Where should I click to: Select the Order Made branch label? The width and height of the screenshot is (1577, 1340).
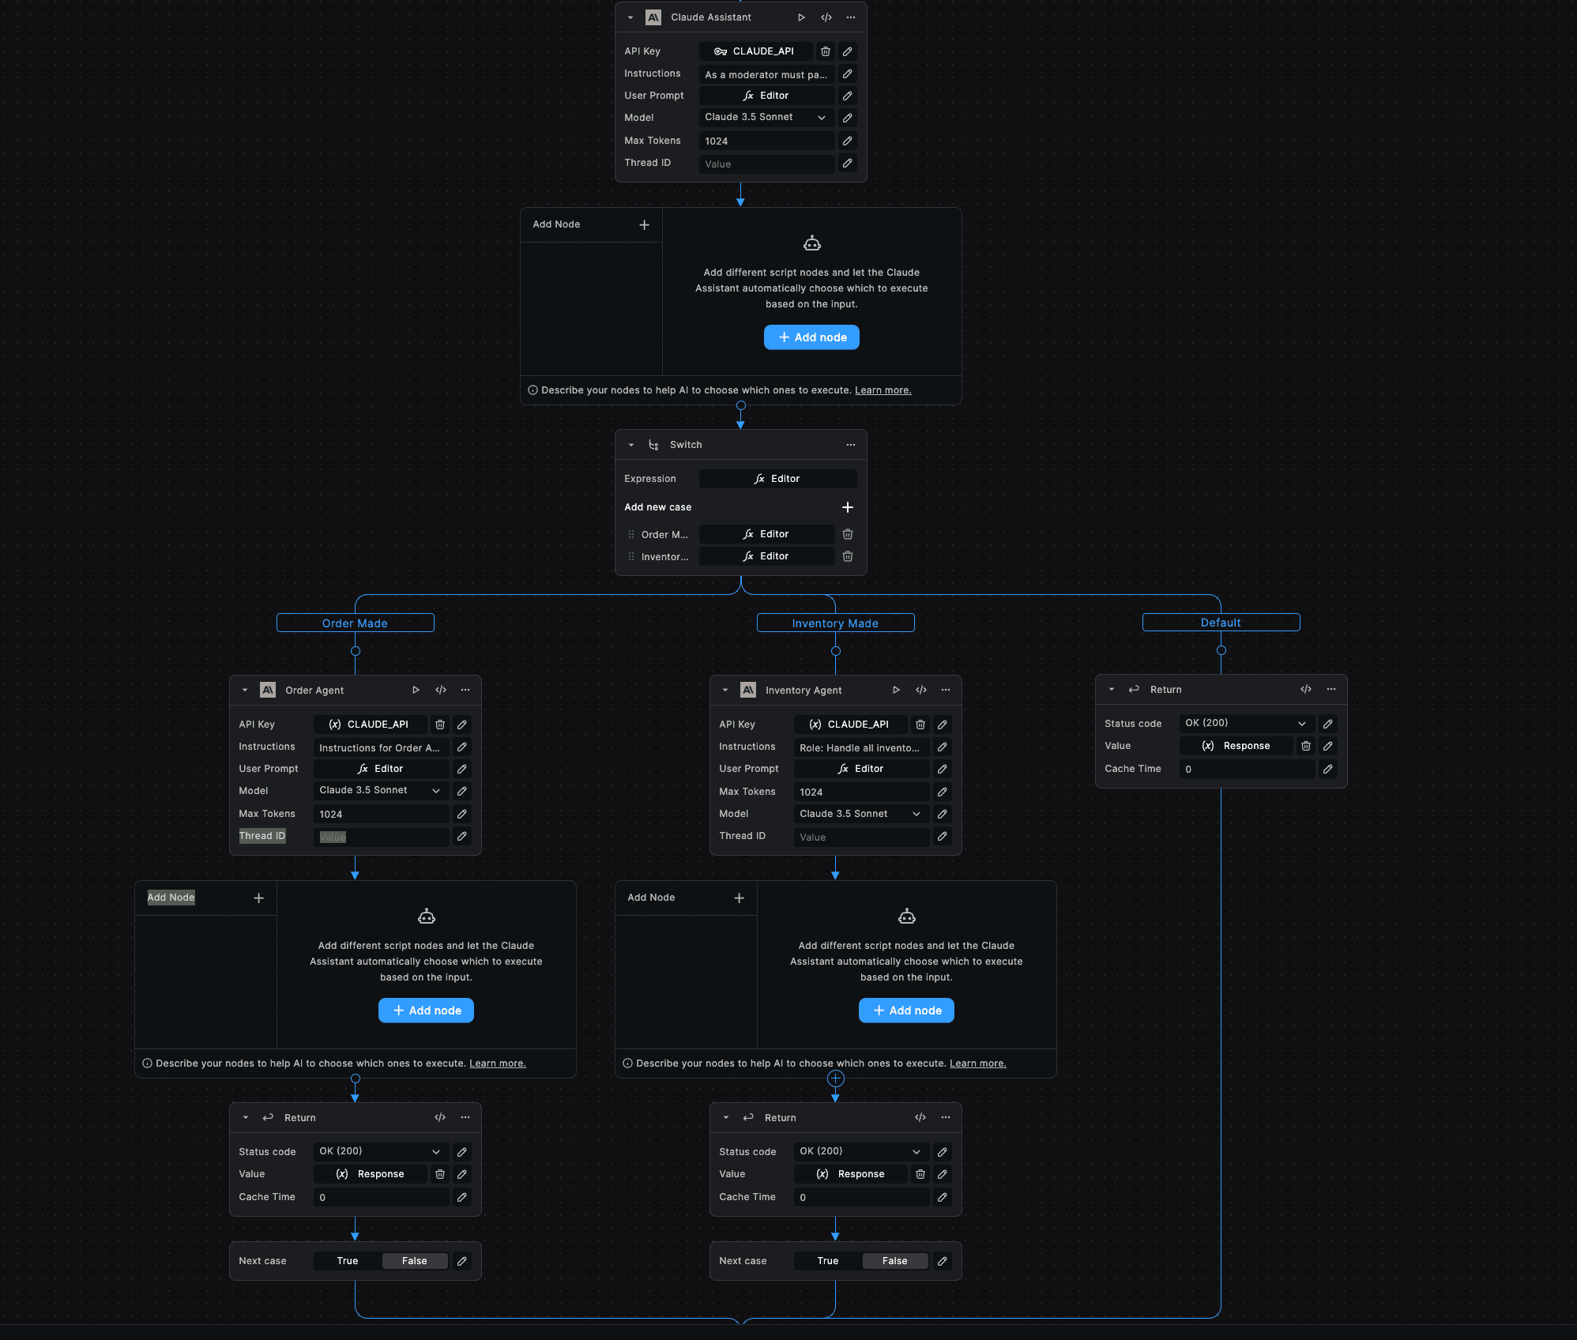pyautogui.click(x=355, y=623)
